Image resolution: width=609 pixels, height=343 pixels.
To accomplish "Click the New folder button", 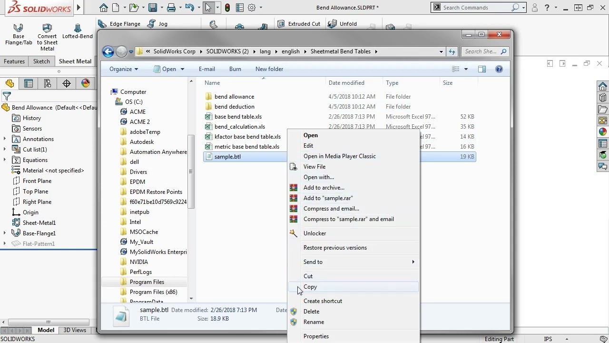I will point(269,69).
